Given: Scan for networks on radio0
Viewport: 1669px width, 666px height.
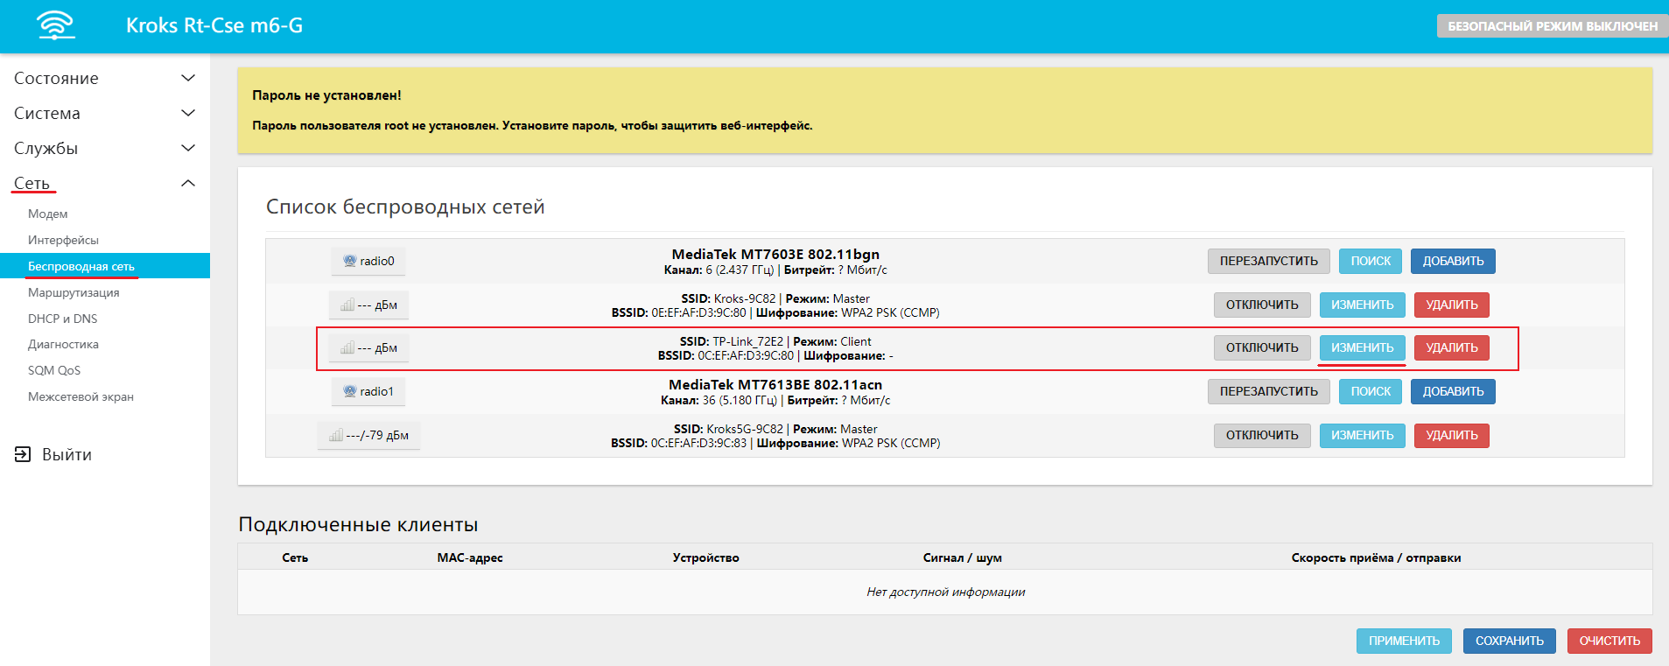Looking at the screenshot, I should (1370, 261).
